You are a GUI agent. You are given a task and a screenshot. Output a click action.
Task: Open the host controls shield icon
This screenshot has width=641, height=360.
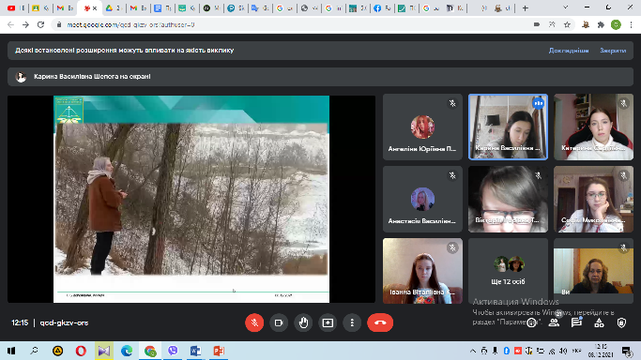pyautogui.click(x=621, y=322)
